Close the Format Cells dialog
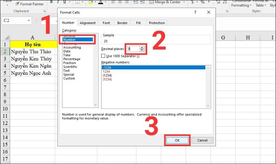 click(209, 12)
